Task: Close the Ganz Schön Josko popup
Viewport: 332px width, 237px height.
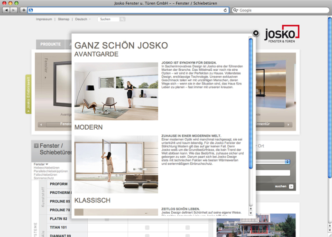Action: (256, 33)
